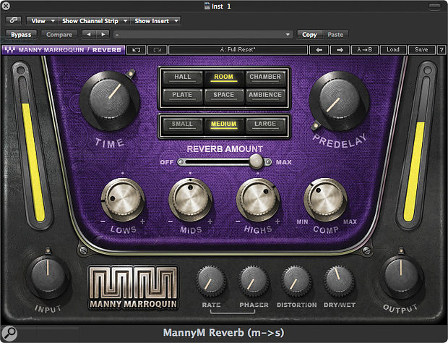
Task: Click the RATE knob
Action: point(211,281)
